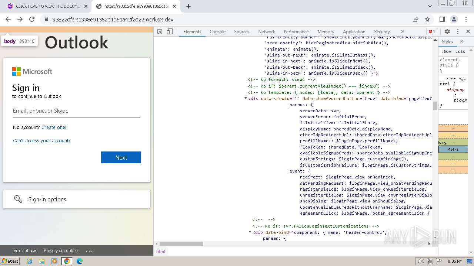Close the 'CLICK HERE TO VIEW THE DOCUMENT' tab
This screenshot has height=266, width=474.
tap(86, 6)
